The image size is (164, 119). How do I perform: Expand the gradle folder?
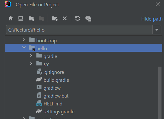(x=31, y=56)
